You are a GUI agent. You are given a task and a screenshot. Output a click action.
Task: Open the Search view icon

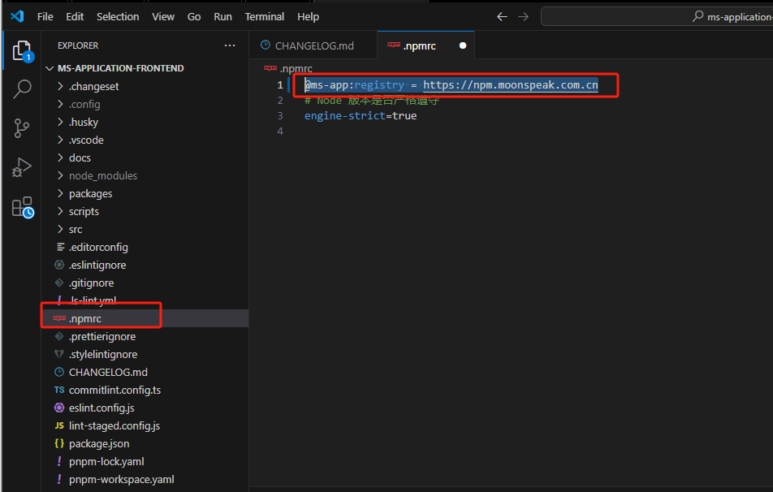point(22,89)
